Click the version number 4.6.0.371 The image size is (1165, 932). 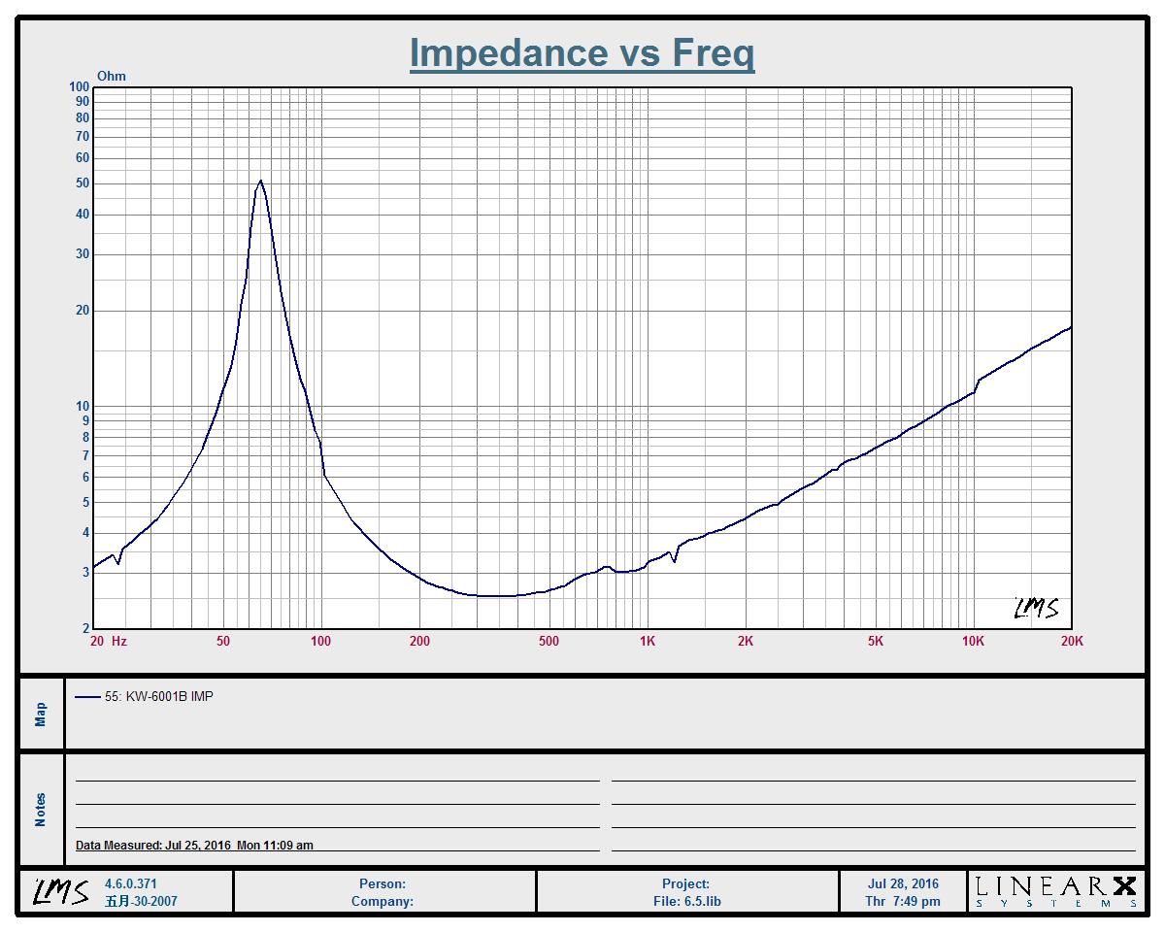click(x=130, y=883)
